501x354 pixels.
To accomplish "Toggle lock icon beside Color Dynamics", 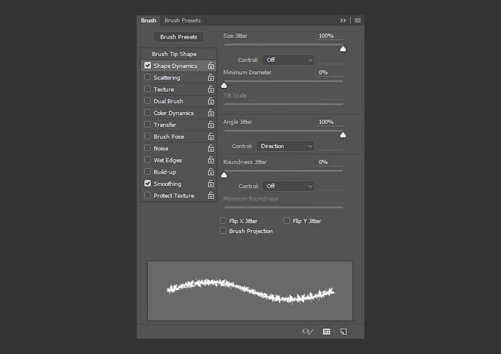I will click(211, 113).
